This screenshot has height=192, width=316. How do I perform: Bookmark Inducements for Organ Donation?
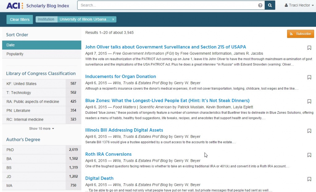[x=309, y=77]
